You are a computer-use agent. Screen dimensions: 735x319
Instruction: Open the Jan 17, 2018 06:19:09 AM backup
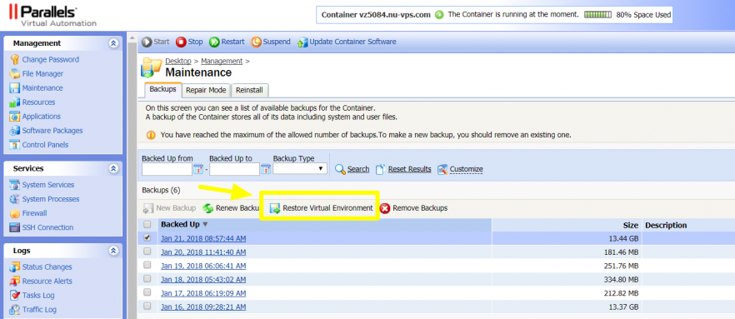point(203,293)
